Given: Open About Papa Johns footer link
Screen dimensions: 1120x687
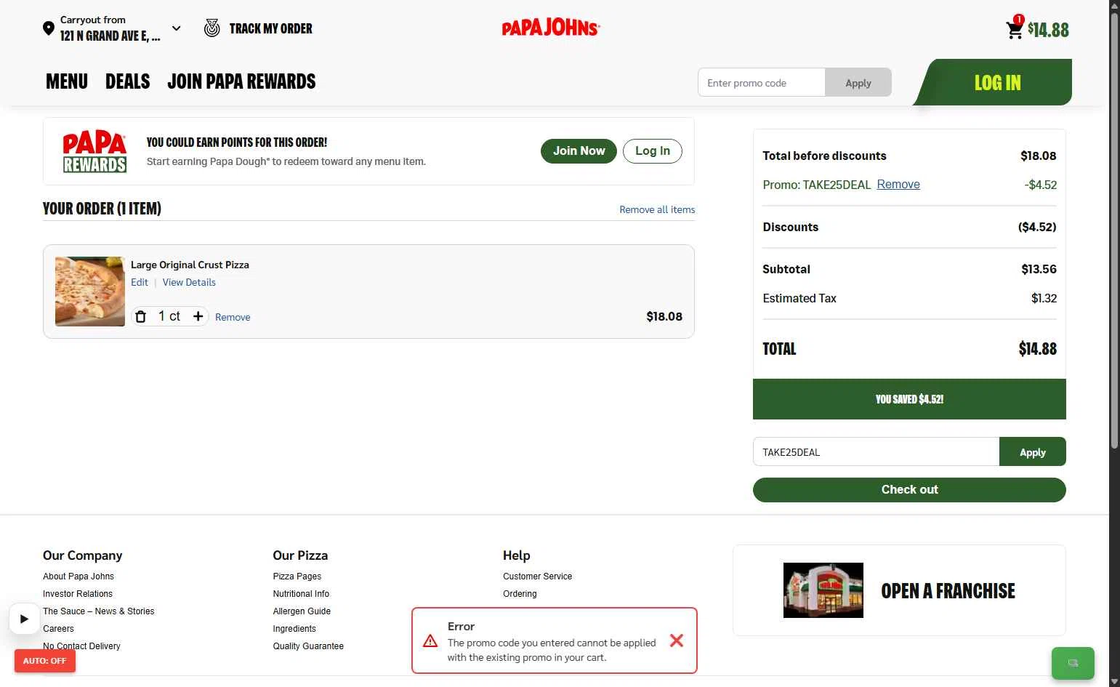Looking at the screenshot, I should tap(78, 576).
